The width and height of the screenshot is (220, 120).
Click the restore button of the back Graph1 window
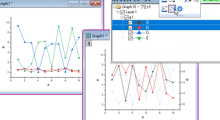84,3
